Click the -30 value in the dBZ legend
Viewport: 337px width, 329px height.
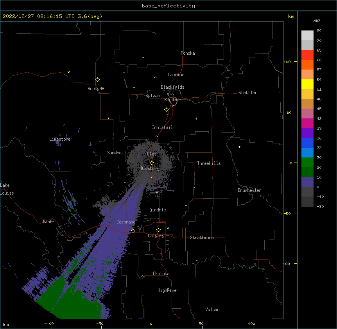tap(320, 206)
